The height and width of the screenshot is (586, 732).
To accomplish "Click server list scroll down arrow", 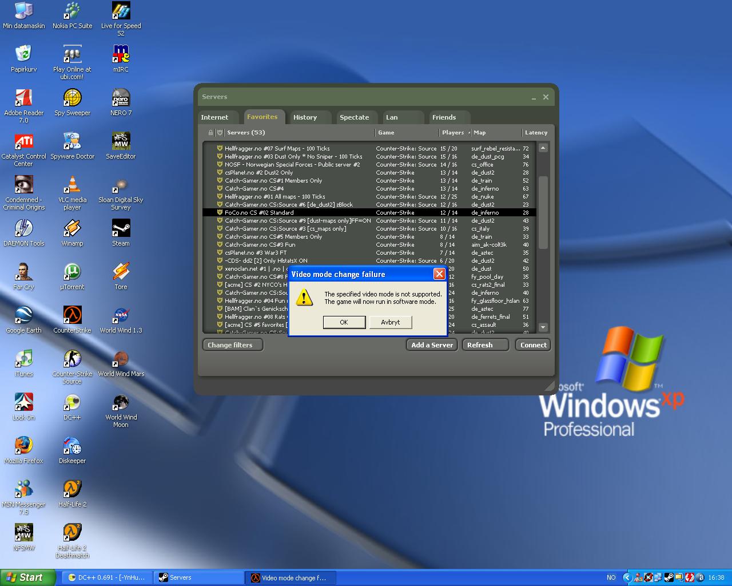I will tap(543, 327).
